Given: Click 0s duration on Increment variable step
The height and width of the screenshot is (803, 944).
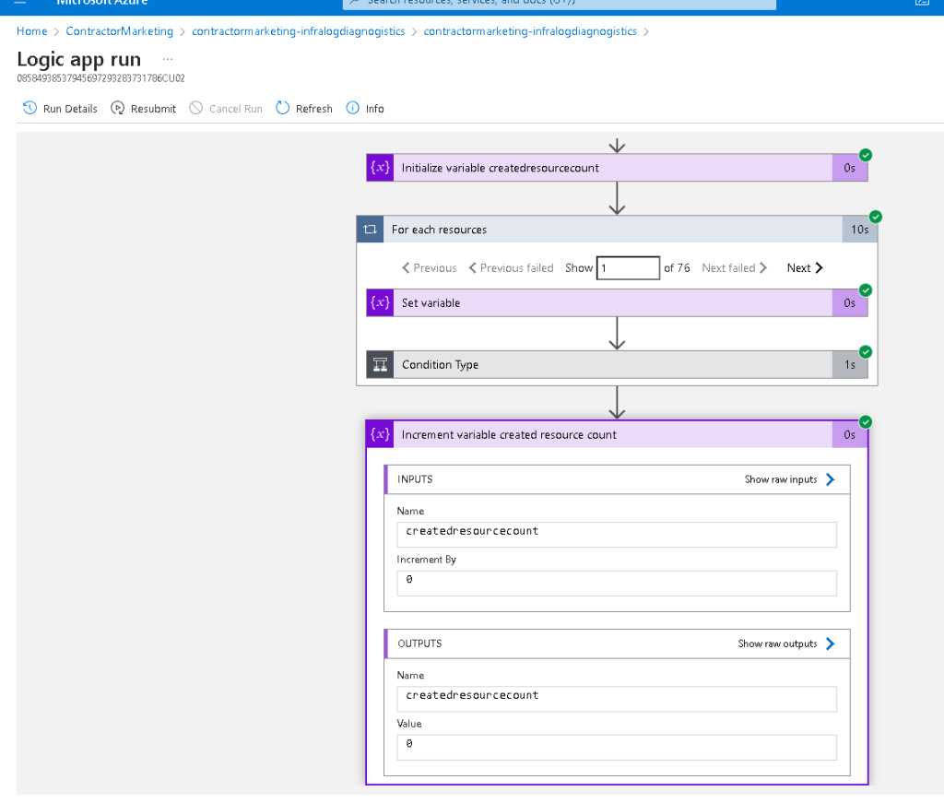Looking at the screenshot, I should click(849, 434).
